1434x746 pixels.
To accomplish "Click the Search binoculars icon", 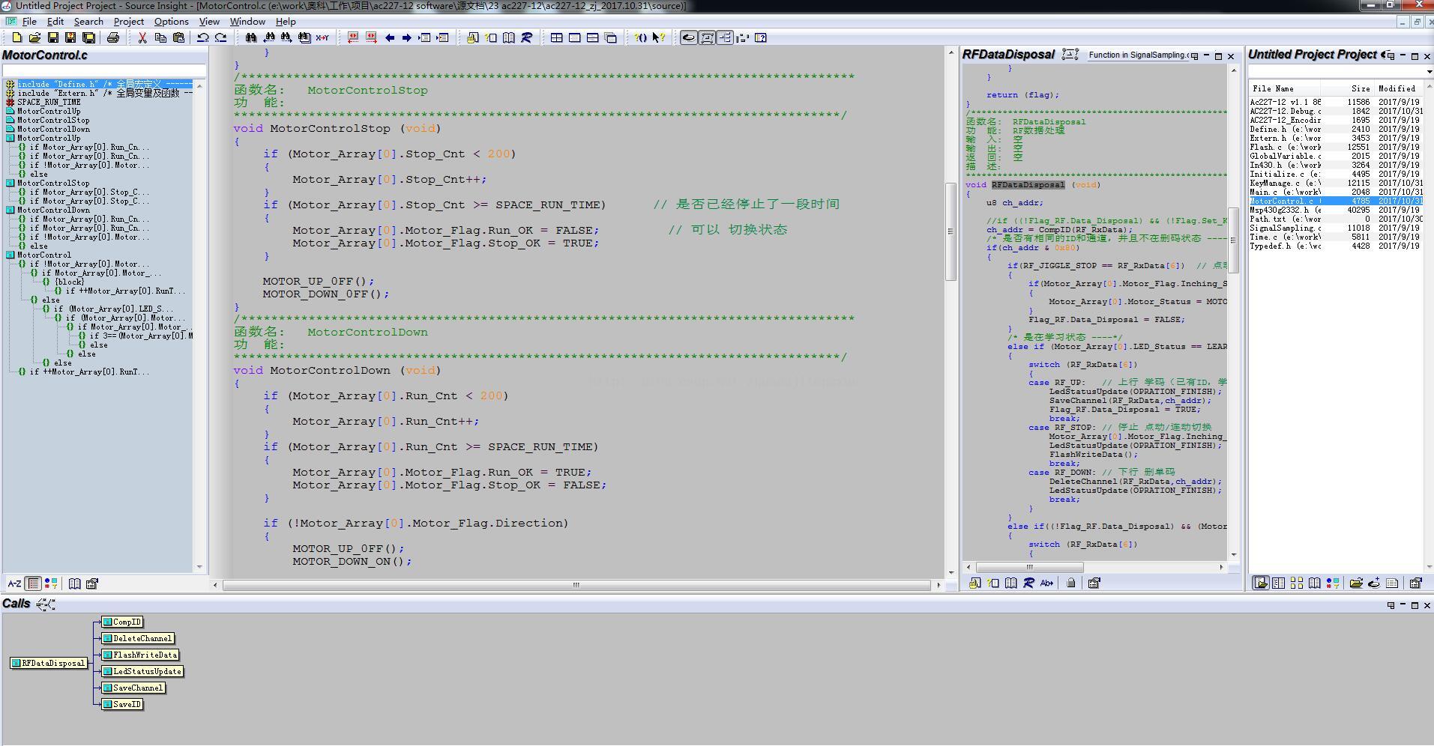I will click(250, 37).
